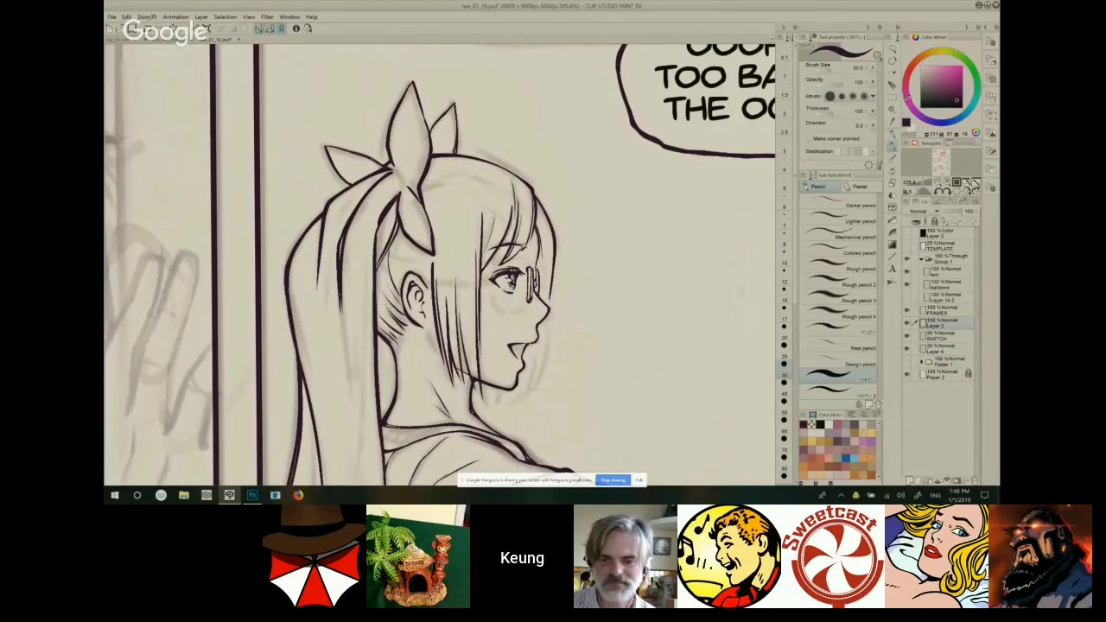Open the Filter menu

click(267, 16)
